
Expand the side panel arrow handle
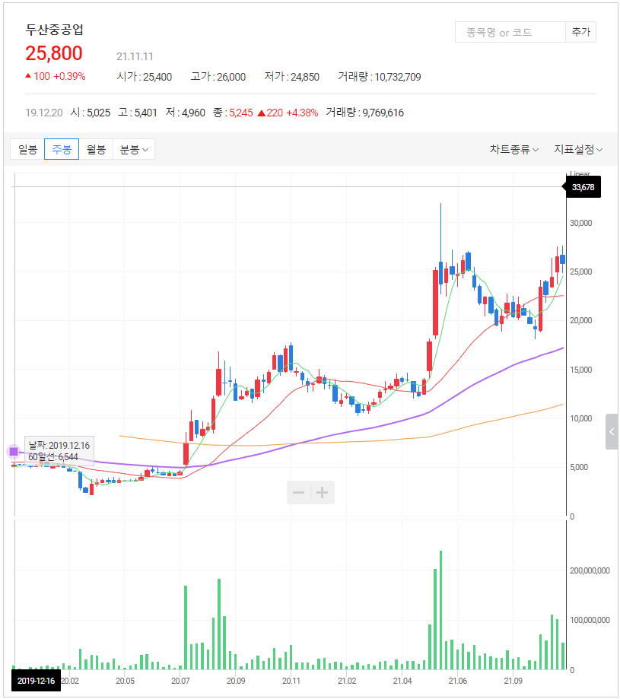point(612,431)
